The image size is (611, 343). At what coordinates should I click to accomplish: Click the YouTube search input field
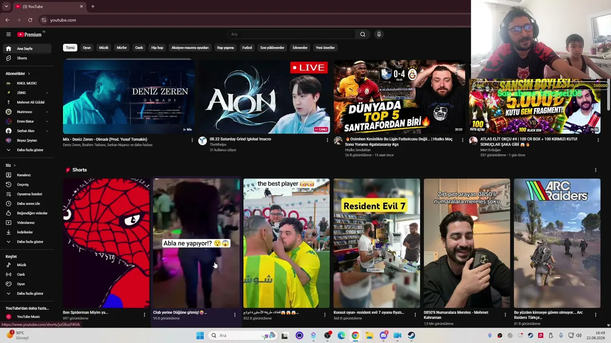coord(291,34)
